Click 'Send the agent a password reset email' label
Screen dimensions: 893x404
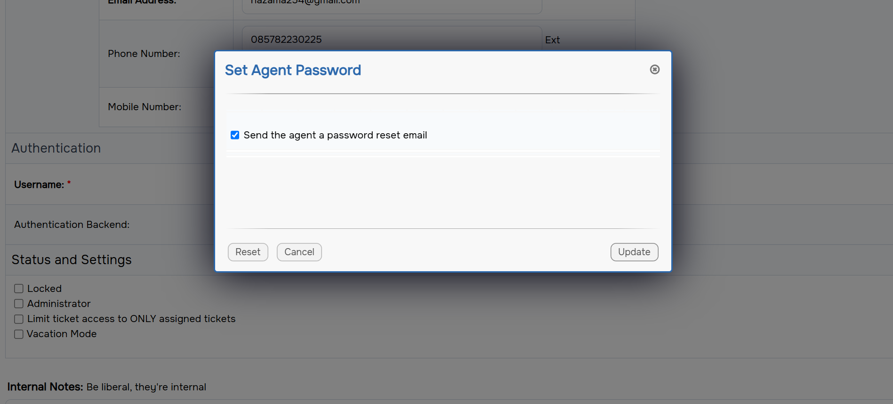coord(335,135)
